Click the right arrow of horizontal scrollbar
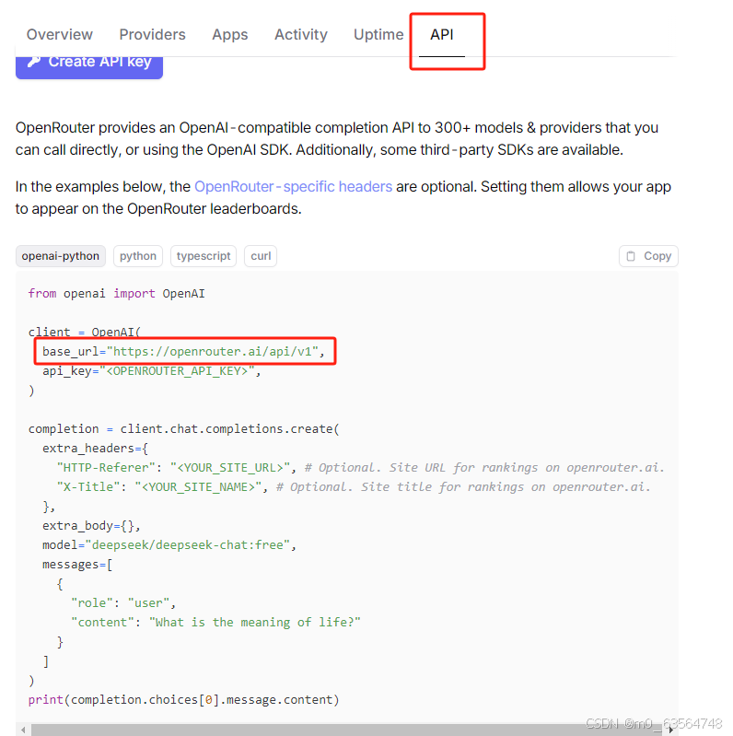The width and height of the screenshot is (733, 736). point(671,730)
